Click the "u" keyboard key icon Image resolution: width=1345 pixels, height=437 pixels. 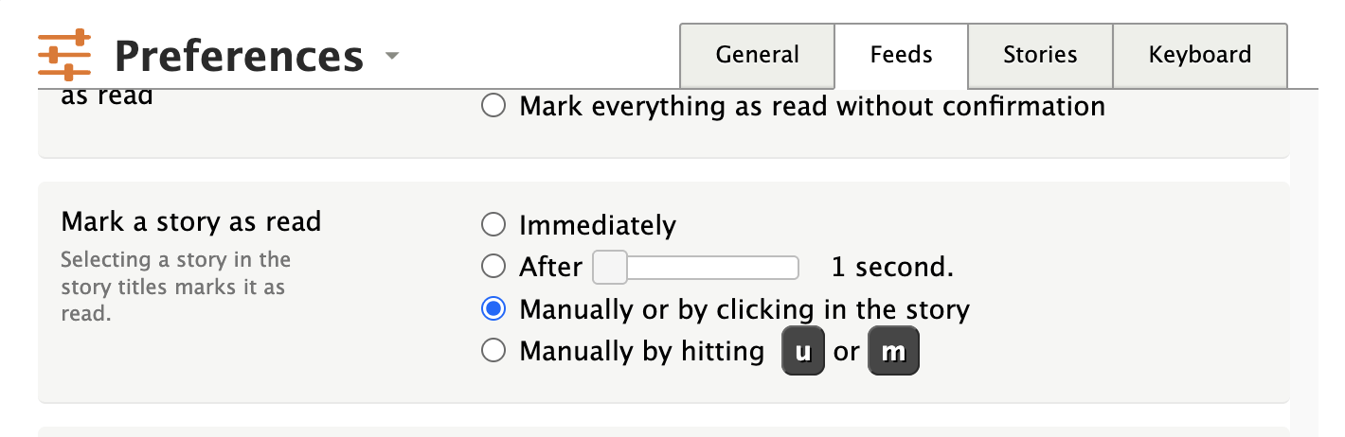(803, 352)
